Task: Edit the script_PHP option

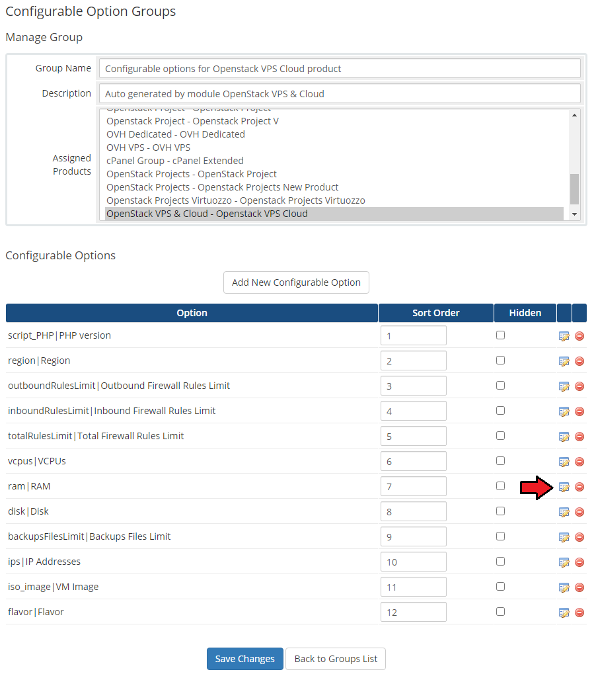Action: coord(564,336)
